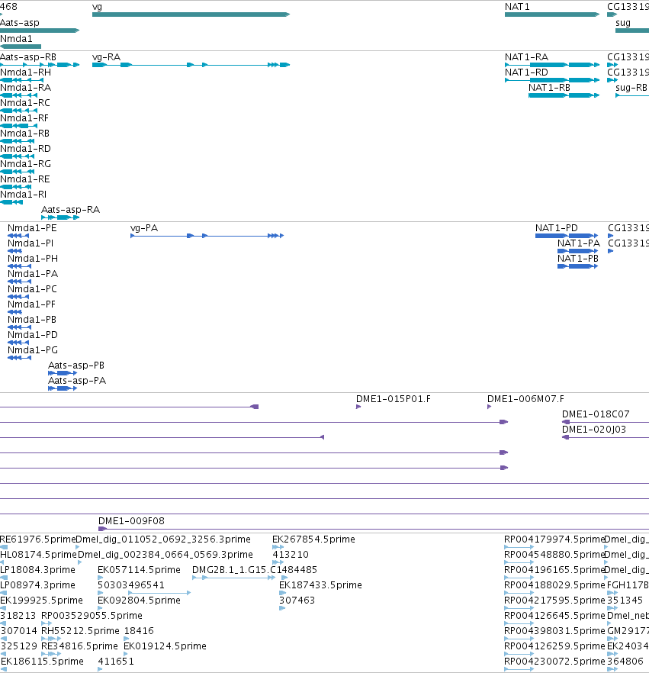Select the Nmda1-PD protein label
The height and width of the screenshot is (673, 649).
[33, 335]
